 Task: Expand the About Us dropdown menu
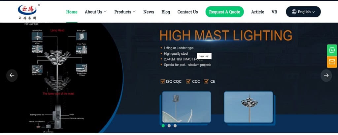[95, 12]
